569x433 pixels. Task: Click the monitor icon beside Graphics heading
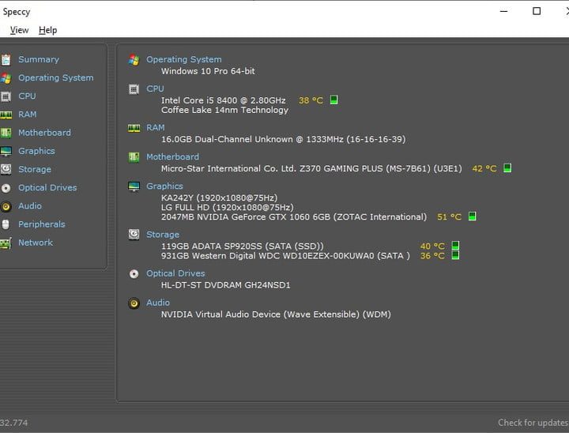134,186
